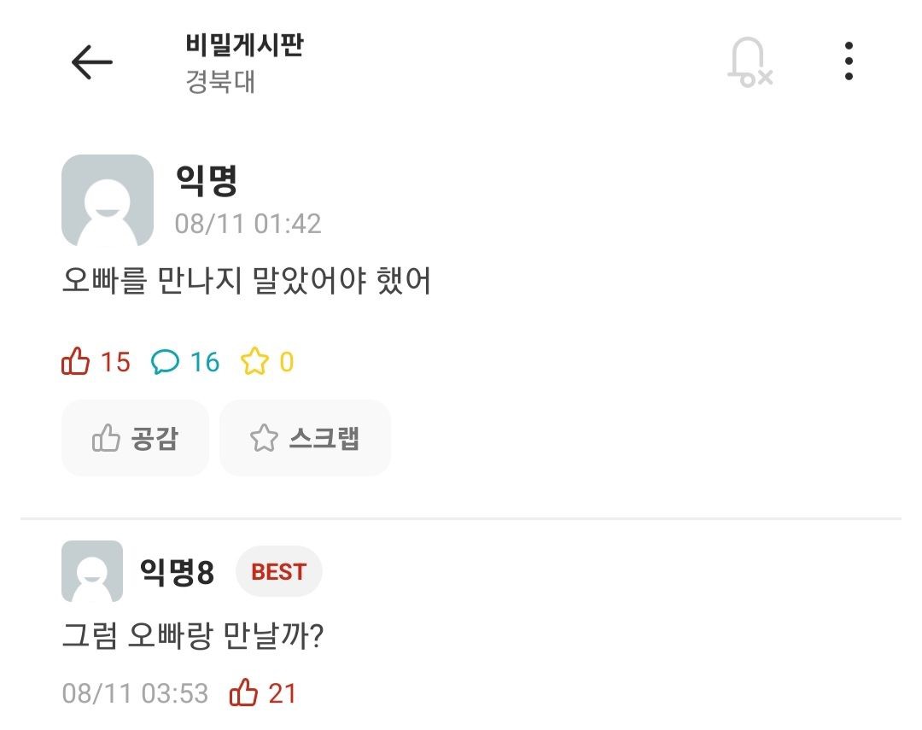Viewport: 922px width, 730px height.
Task: Tap the comment's thumbs-up icon with 21
Action: 244,693
